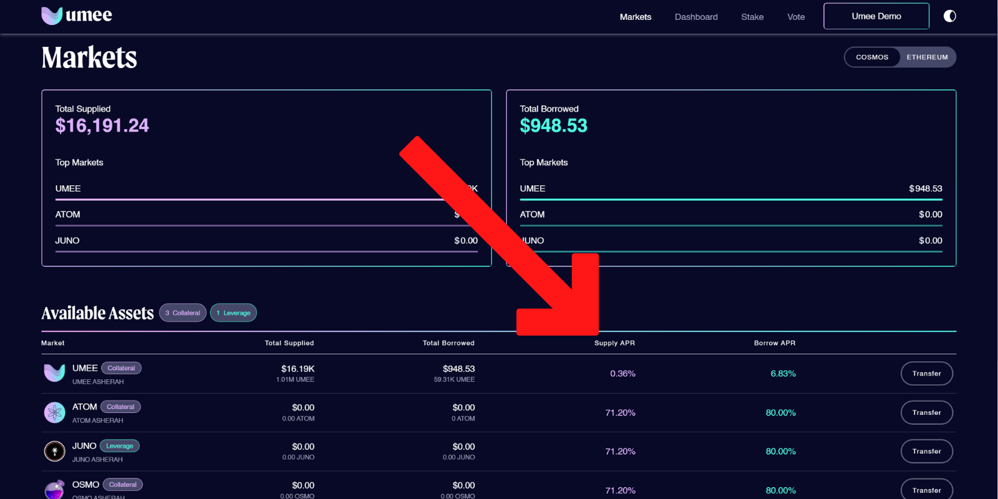The image size is (998, 499).
Task: Go to the Dashboard page
Action: point(695,17)
